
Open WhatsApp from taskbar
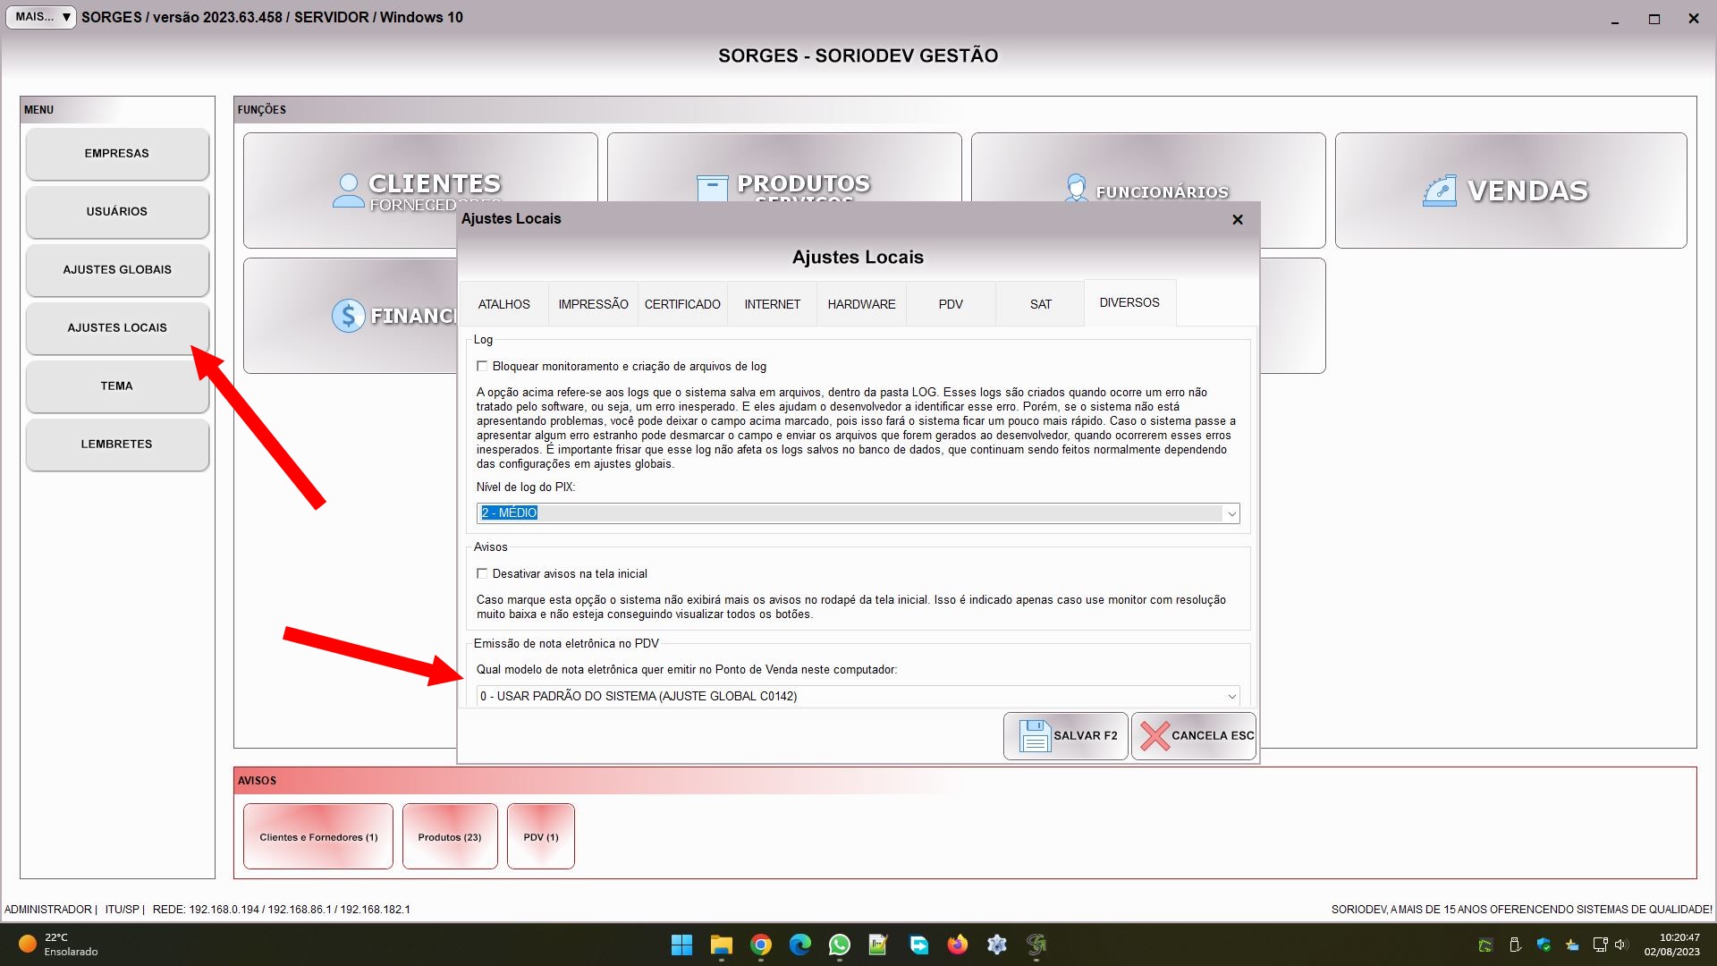(x=839, y=945)
